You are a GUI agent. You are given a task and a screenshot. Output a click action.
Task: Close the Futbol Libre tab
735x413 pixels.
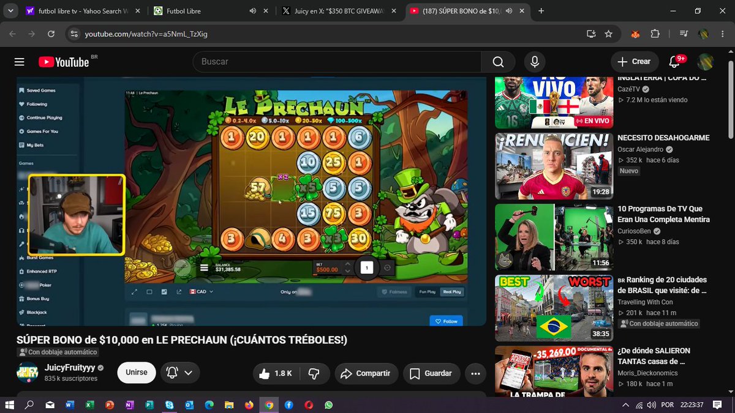266,11
